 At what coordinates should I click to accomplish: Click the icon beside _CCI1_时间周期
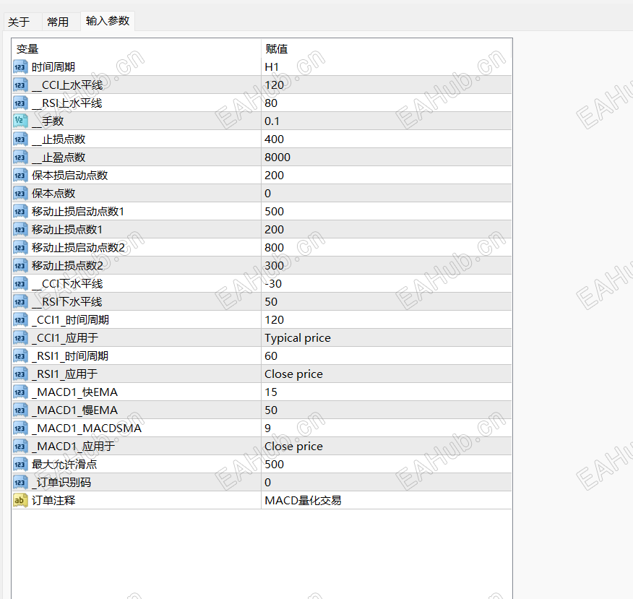point(20,320)
